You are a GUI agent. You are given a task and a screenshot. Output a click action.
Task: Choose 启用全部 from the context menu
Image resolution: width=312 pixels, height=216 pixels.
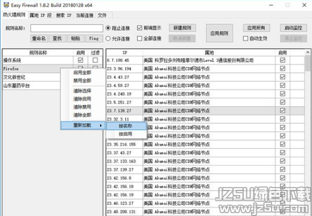(x=83, y=72)
